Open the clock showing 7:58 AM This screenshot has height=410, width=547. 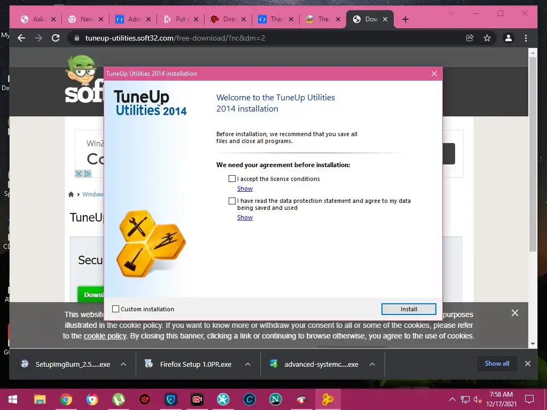tap(501, 399)
